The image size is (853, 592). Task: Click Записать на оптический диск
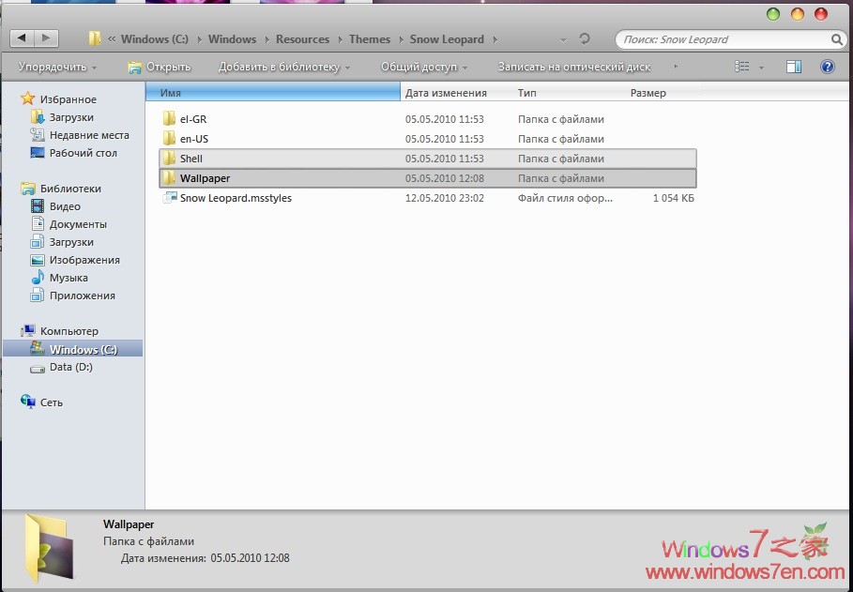tap(572, 66)
